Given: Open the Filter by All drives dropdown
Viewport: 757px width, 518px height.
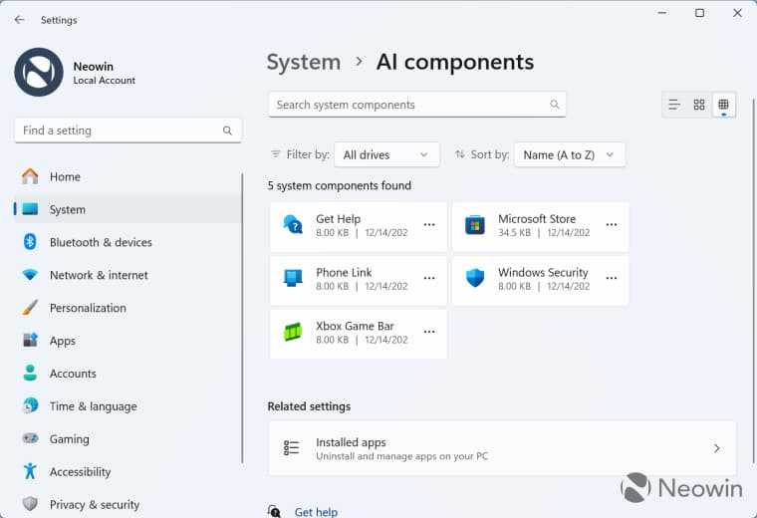Looking at the screenshot, I should pyautogui.click(x=386, y=154).
